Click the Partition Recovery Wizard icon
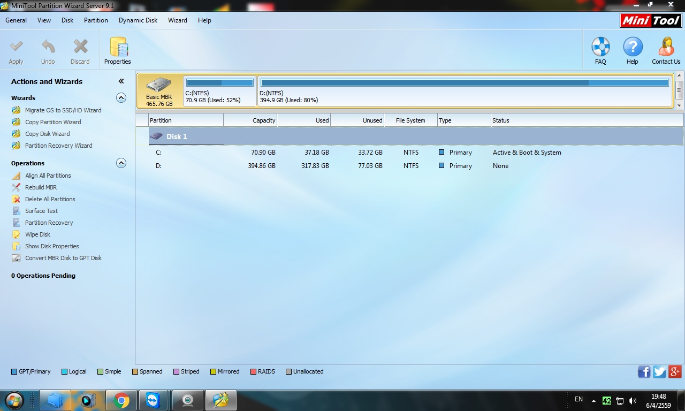Image resolution: width=685 pixels, height=411 pixels. coord(16,146)
